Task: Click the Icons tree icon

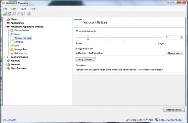Action: pyautogui.click(x=12, y=46)
